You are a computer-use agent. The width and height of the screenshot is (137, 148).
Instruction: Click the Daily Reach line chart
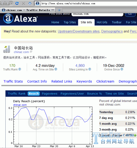pyautogui.click(x=53, y=126)
